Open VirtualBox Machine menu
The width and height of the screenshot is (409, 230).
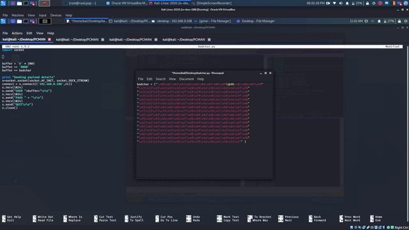point(17,15)
